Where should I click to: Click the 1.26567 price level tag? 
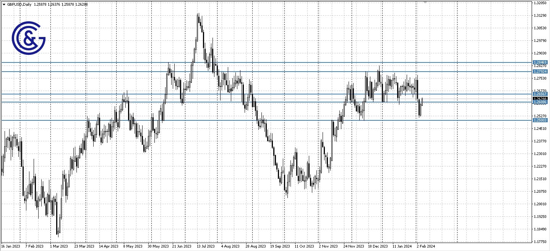[x=540, y=94]
